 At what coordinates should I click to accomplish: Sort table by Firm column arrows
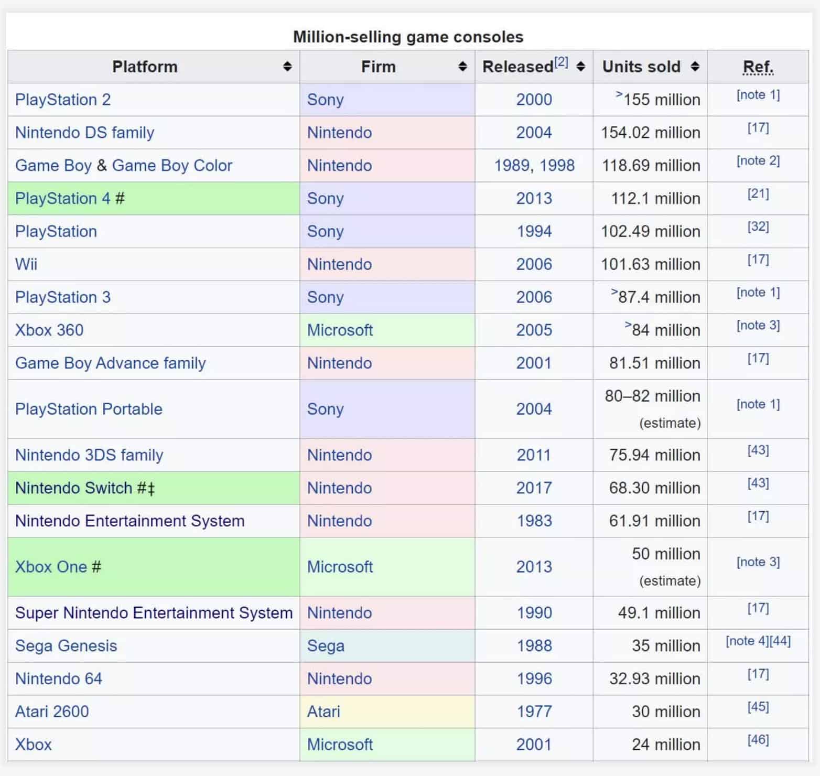click(462, 67)
